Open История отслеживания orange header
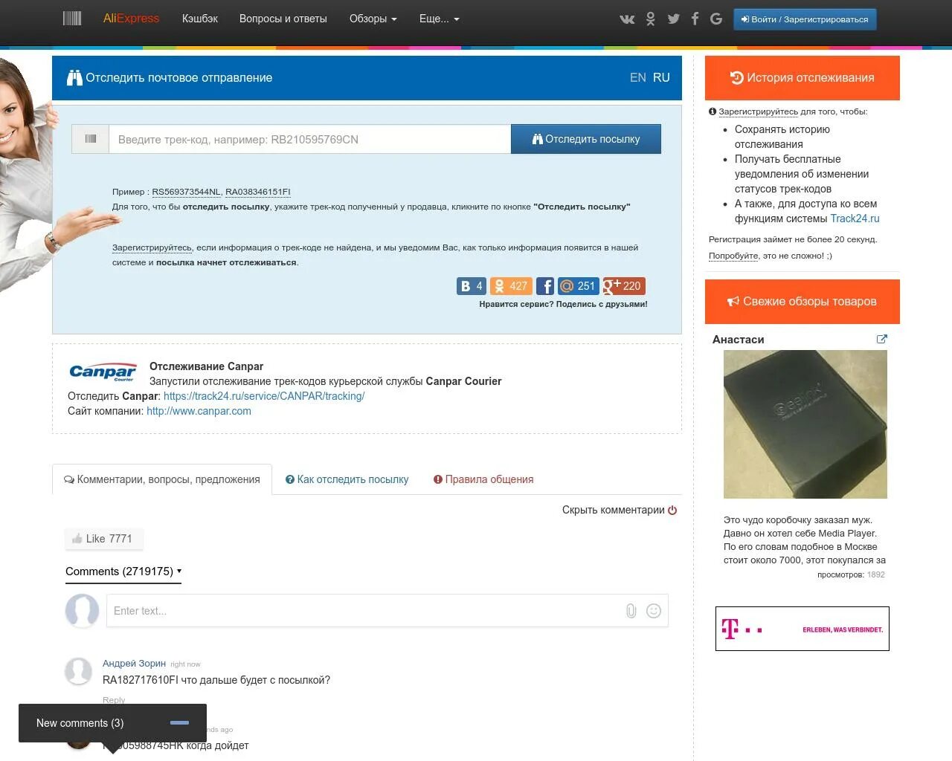Image resolution: width=952 pixels, height=761 pixels. (x=803, y=78)
